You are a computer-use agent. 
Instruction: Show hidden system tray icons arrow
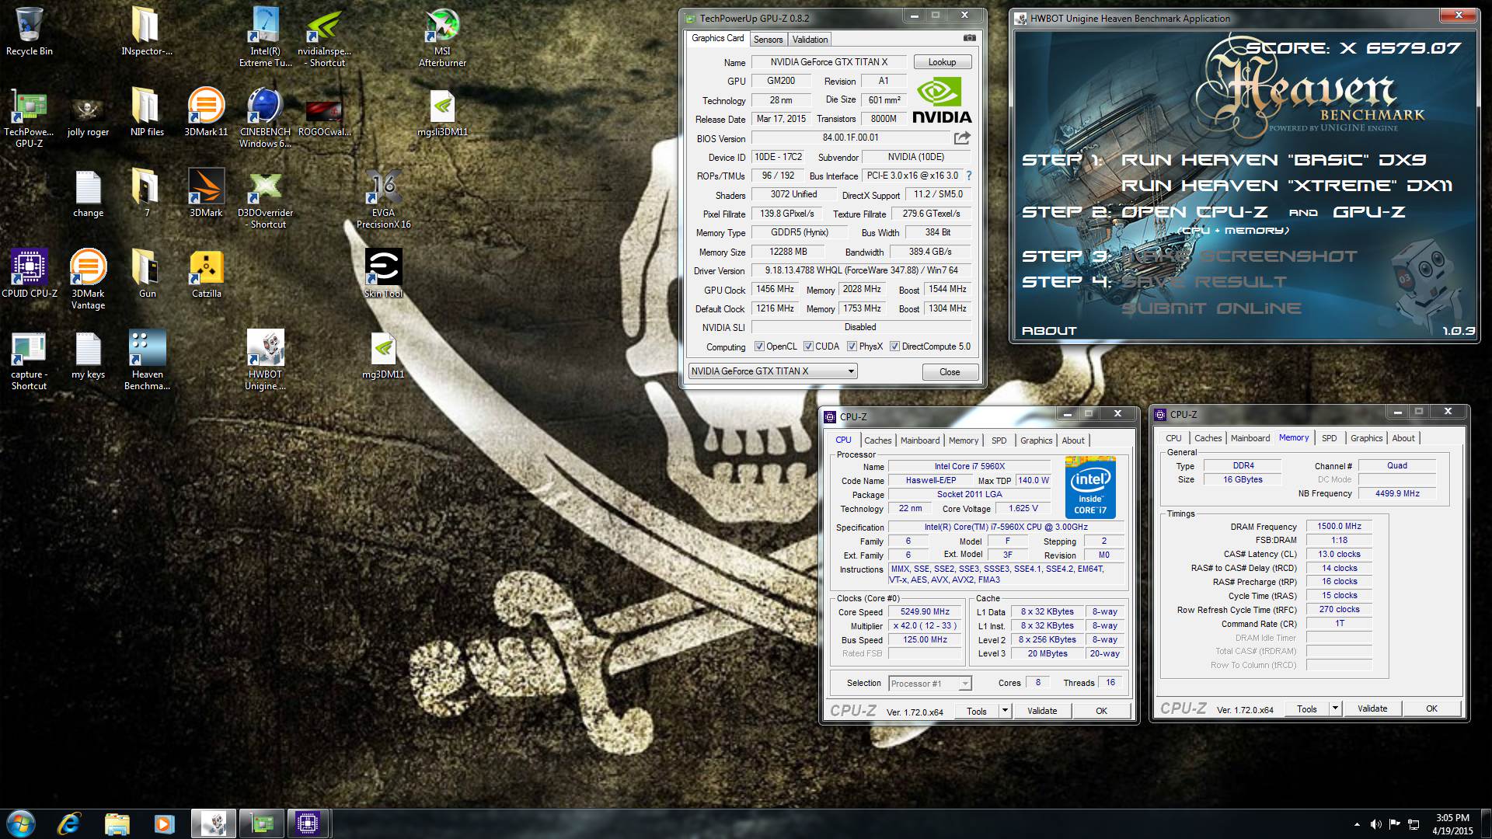[x=1357, y=824]
